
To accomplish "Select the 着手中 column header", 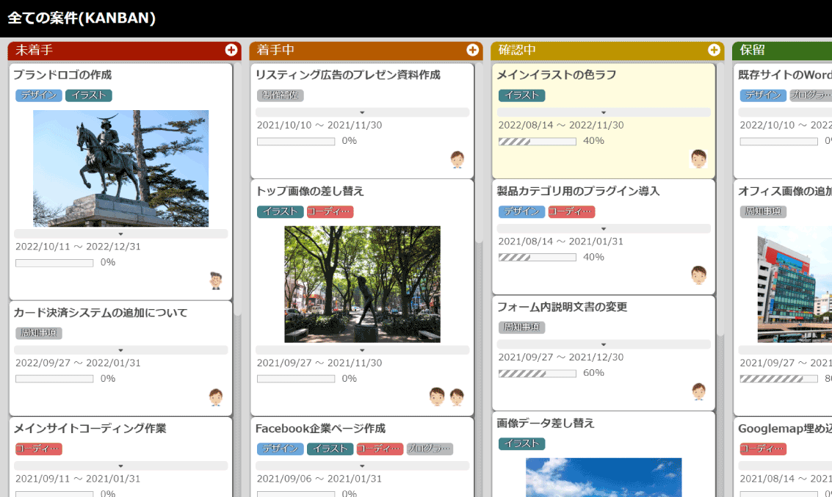I will click(x=366, y=51).
